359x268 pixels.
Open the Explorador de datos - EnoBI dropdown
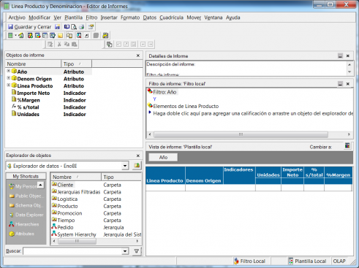[125, 166]
